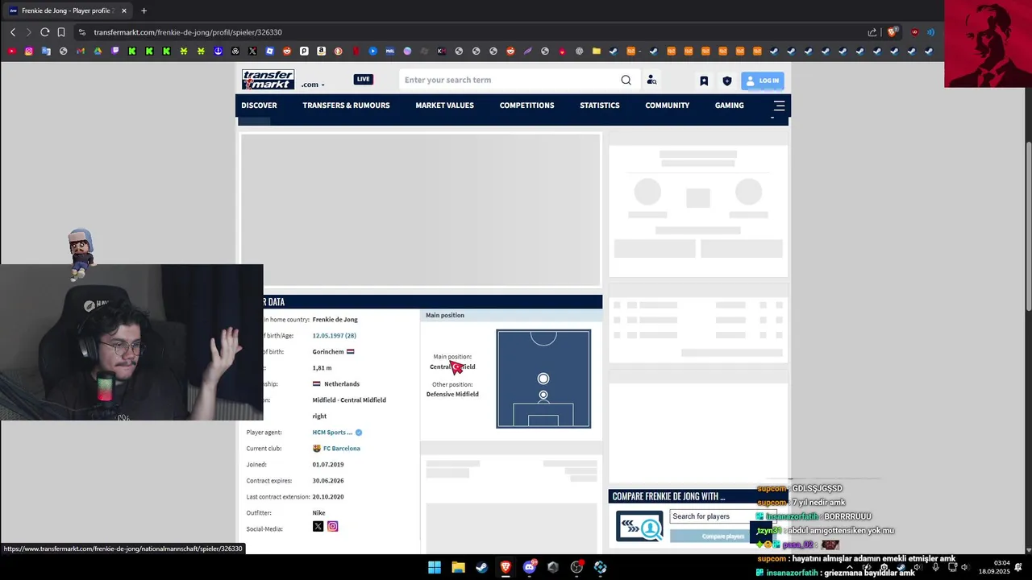Open the GAMING menu

click(729, 106)
